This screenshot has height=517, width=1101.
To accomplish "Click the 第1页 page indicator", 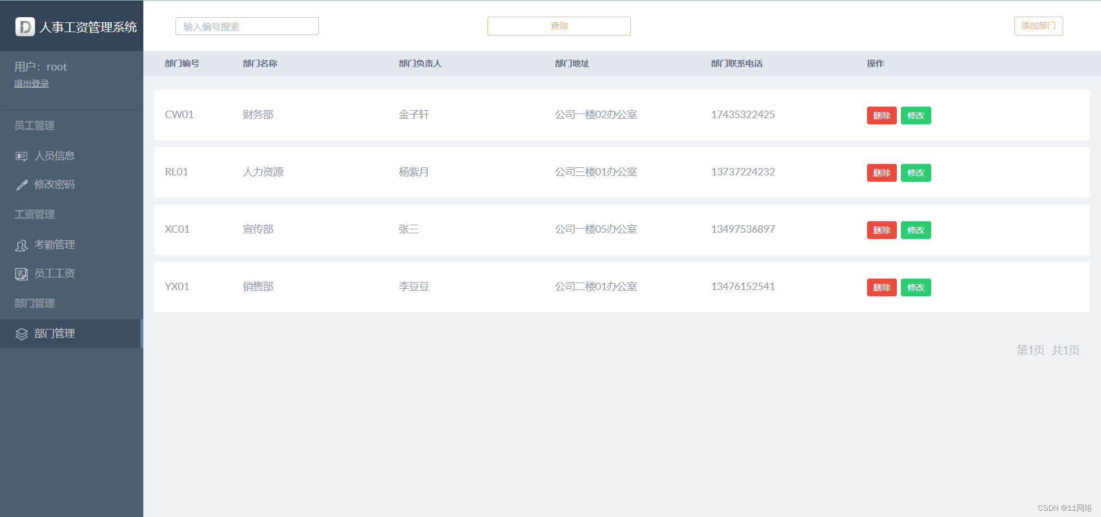I will 1030,350.
